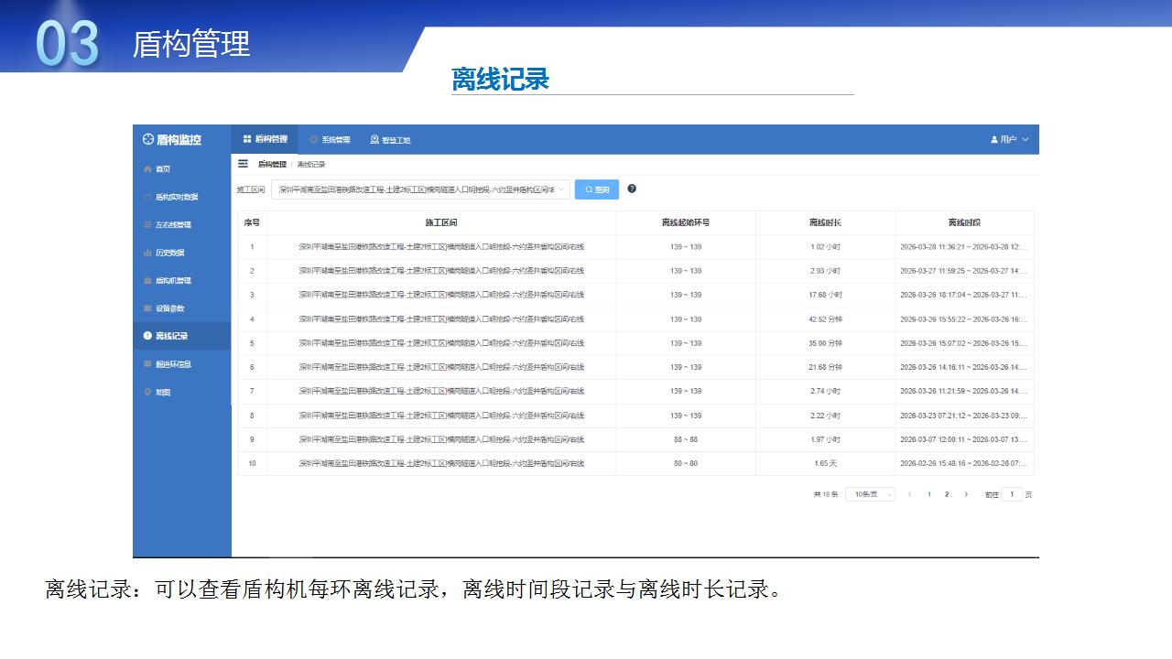The width and height of the screenshot is (1172, 659).
Task: Click 盾构管理 in the breadcrumb
Action: click(x=272, y=165)
